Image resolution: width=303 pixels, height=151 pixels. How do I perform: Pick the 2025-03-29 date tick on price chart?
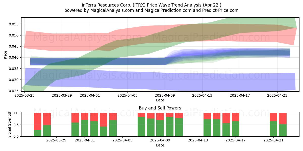tap(62, 95)
